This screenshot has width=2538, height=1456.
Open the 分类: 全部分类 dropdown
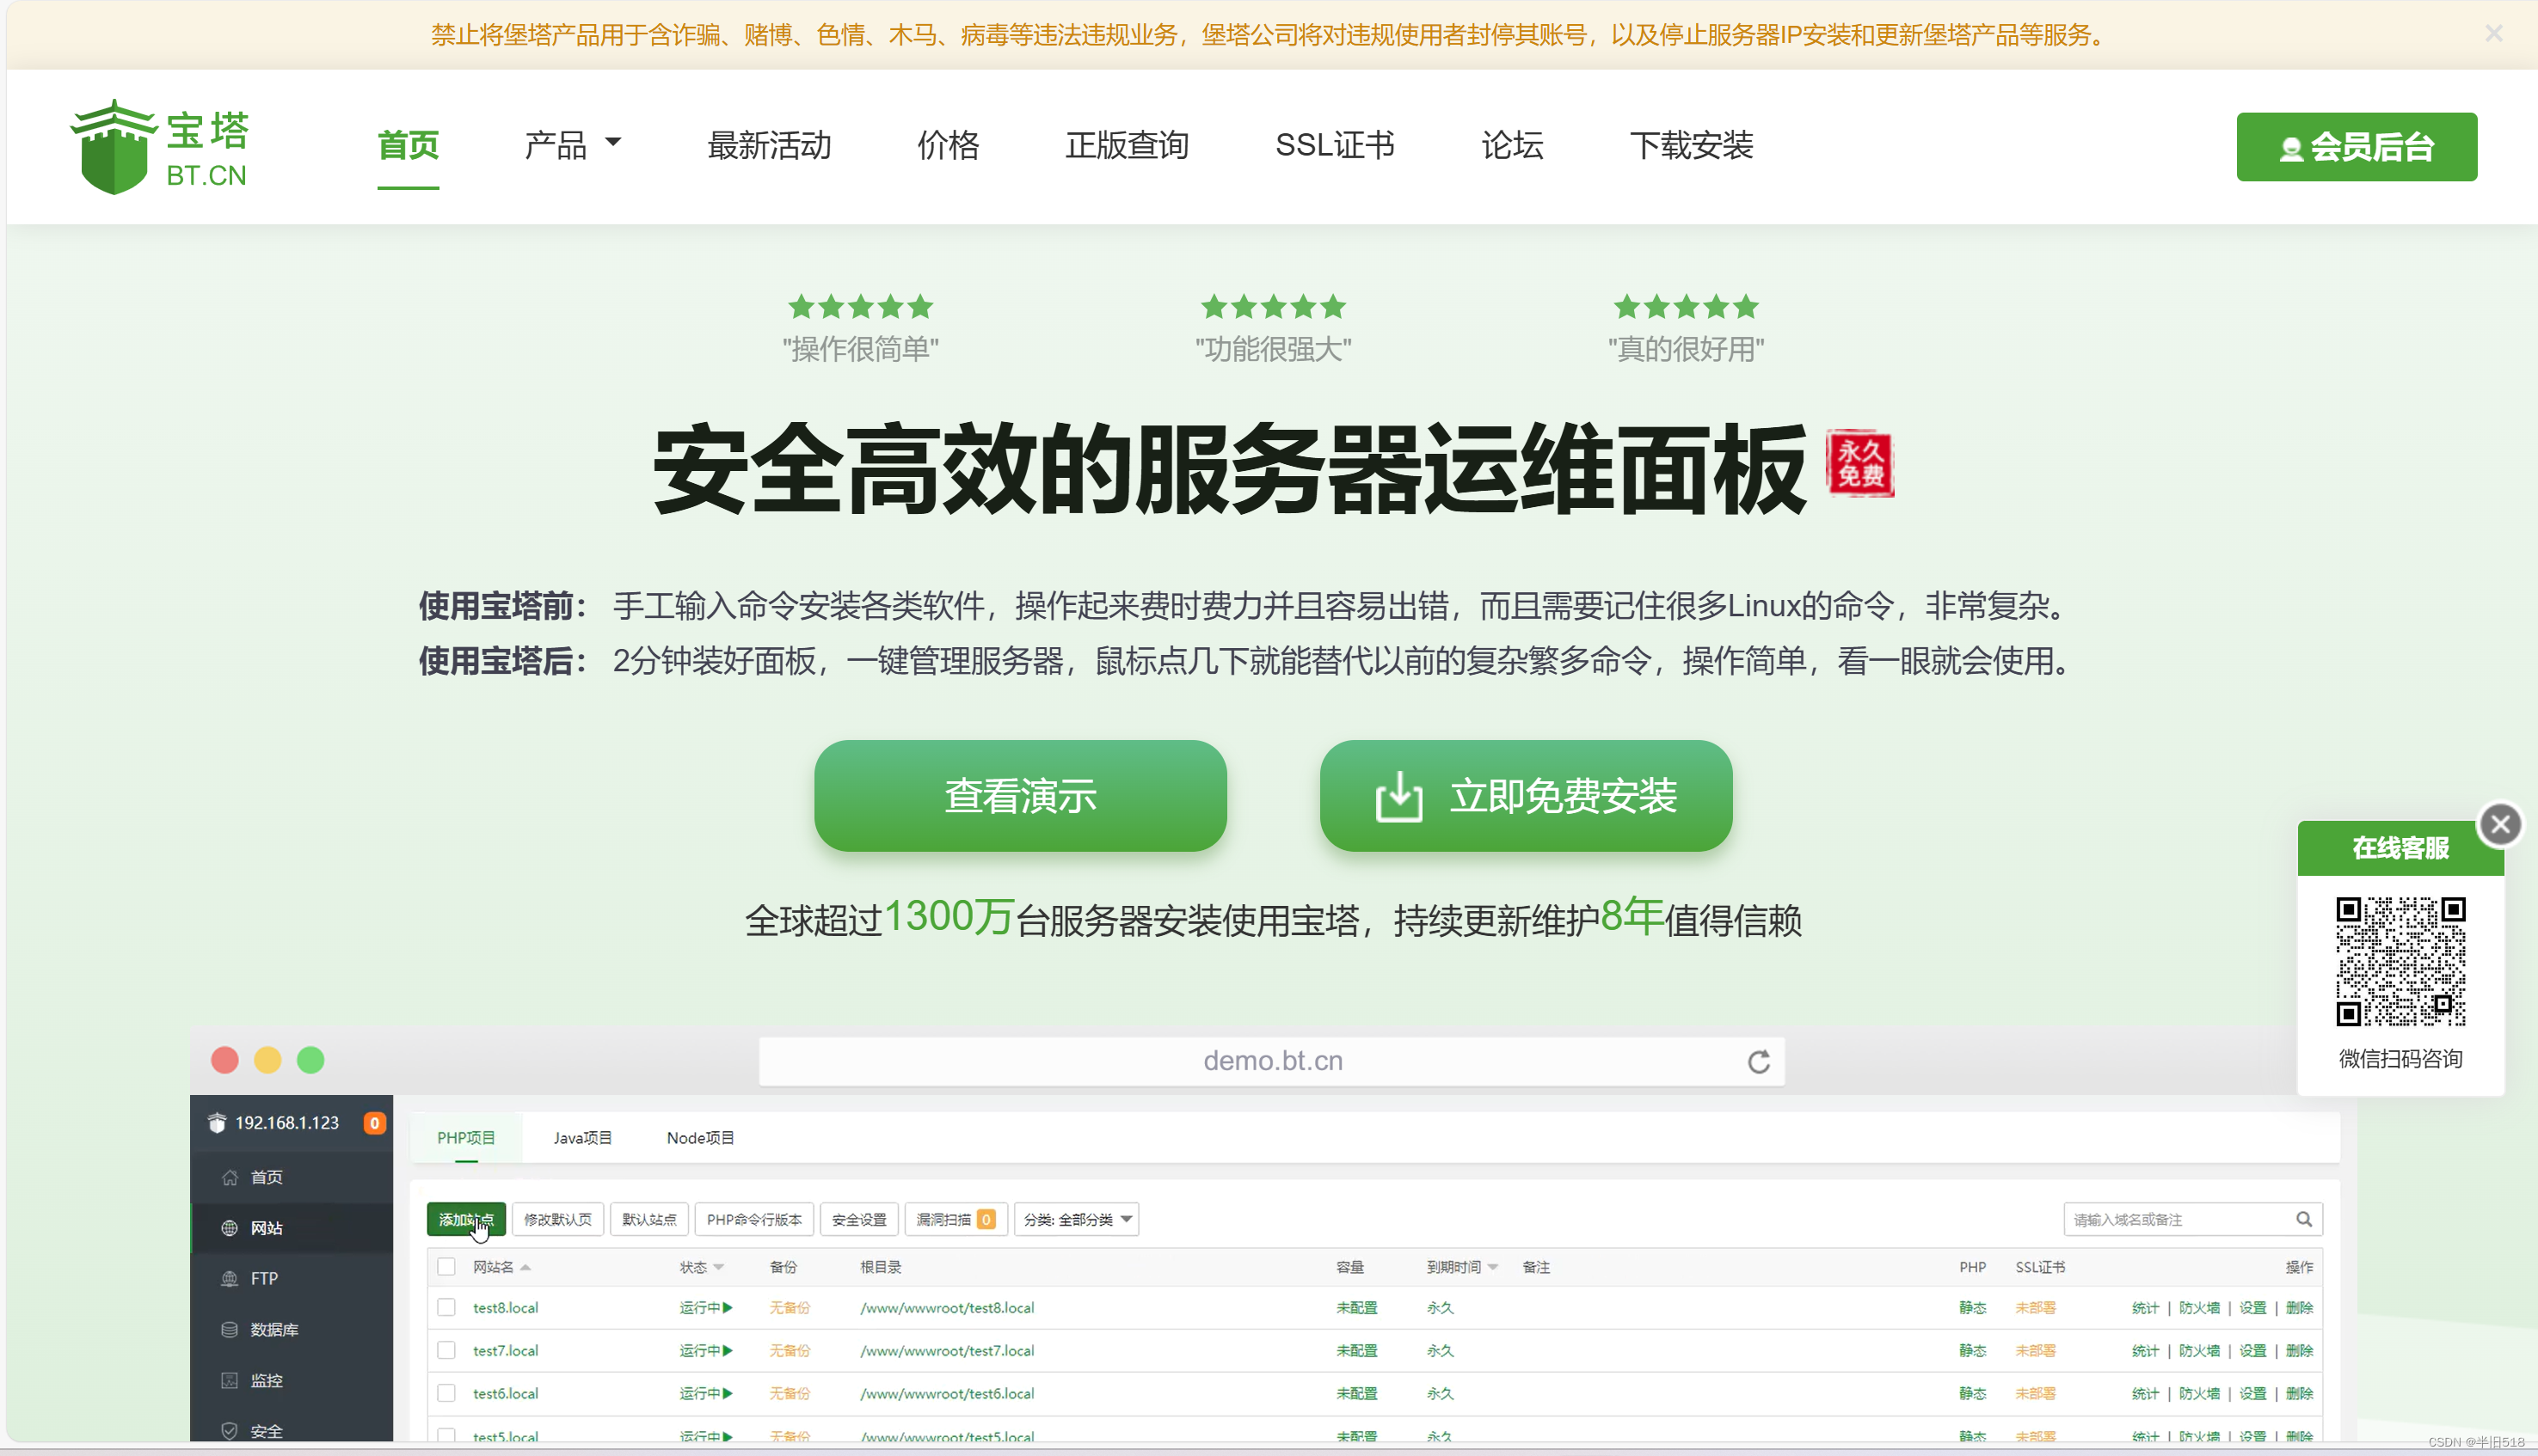pyautogui.click(x=1077, y=1219)
